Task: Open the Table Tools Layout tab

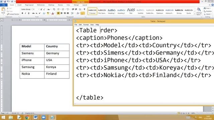Action: click(x=85, y=5)
